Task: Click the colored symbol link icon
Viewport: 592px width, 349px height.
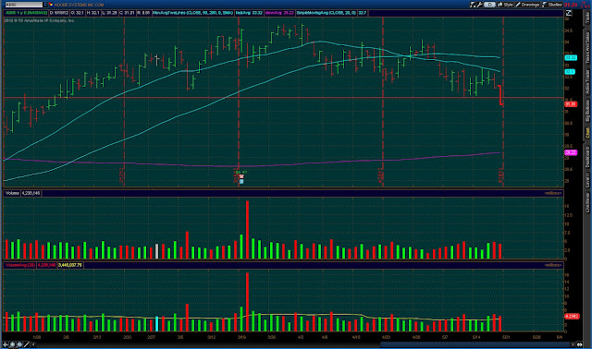Action: pyautogui.click(x=51, y=5)
